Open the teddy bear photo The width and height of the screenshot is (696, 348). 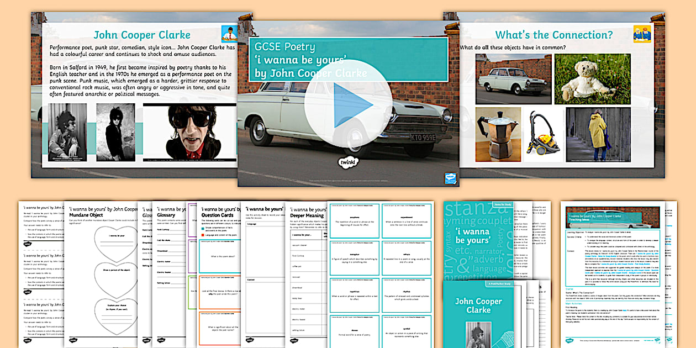click(x=591, y=77)
